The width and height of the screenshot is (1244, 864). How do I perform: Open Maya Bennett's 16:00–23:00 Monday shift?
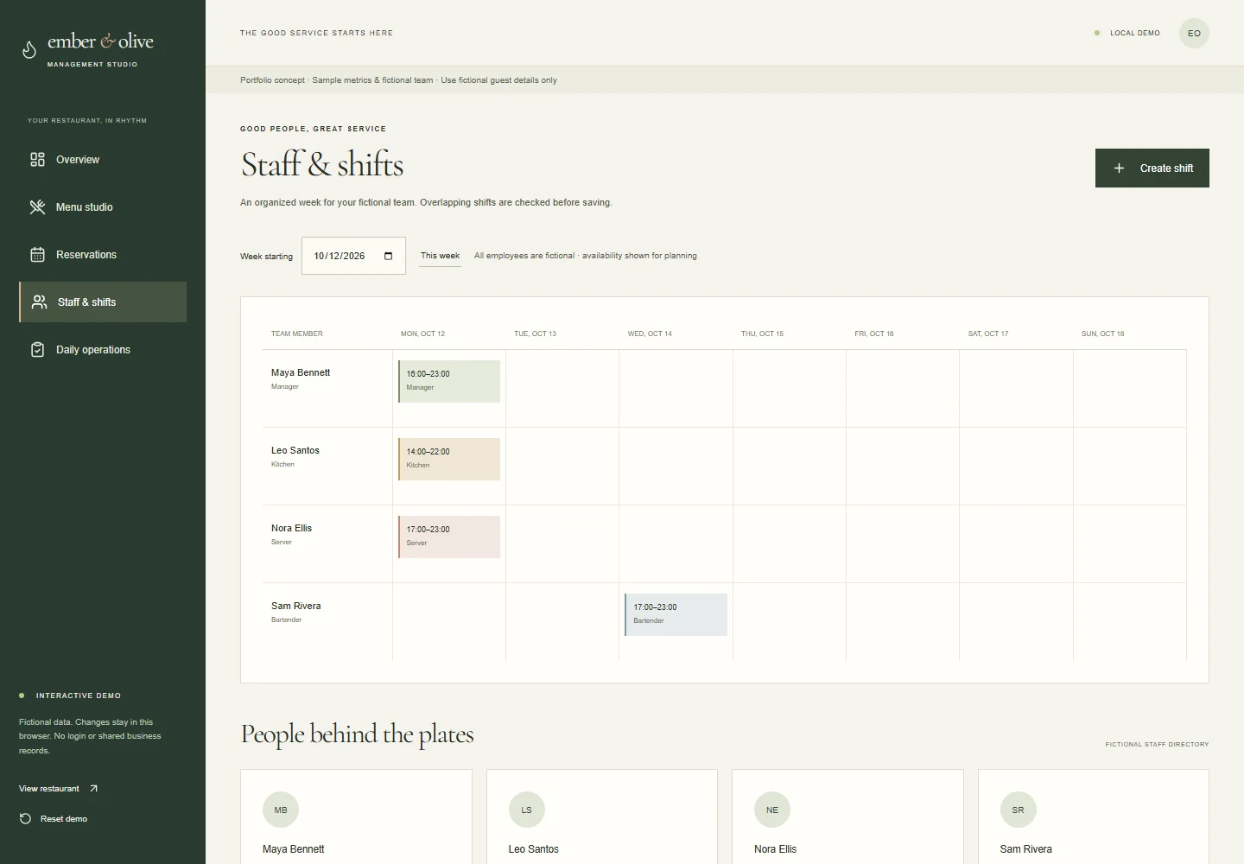point(449,381)
